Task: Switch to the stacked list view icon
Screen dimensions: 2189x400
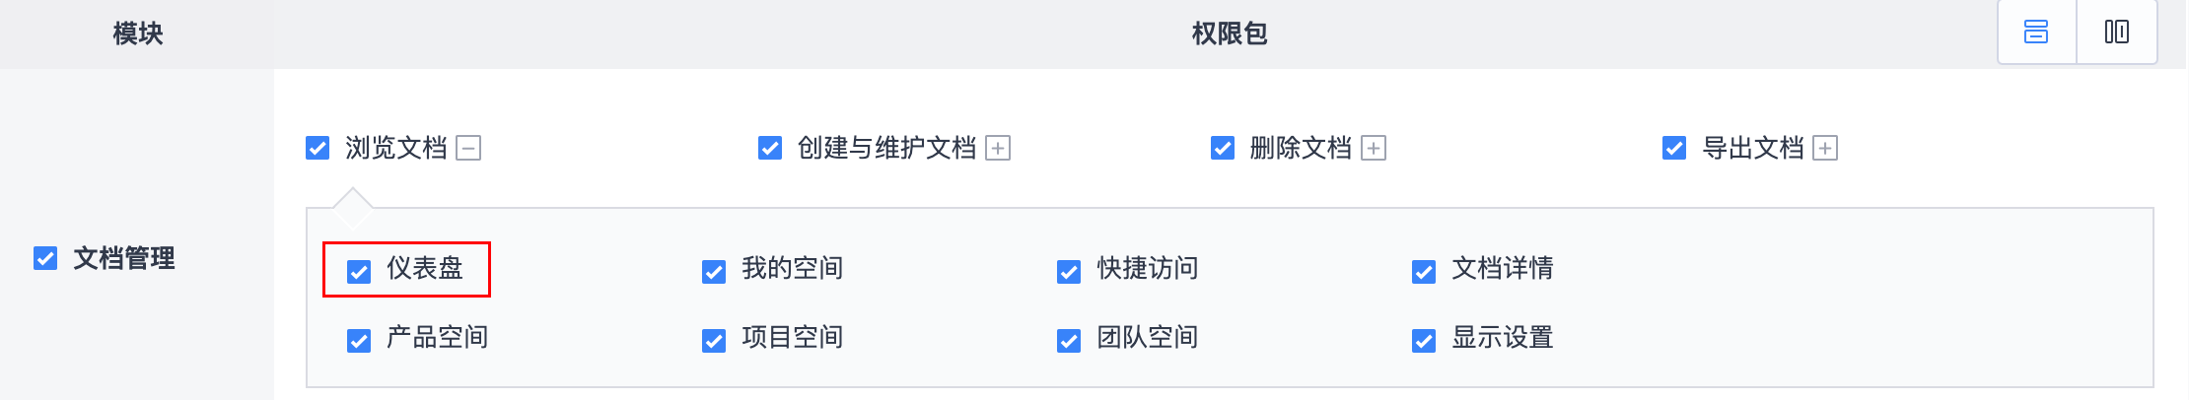Action: tap(2036, 33)
